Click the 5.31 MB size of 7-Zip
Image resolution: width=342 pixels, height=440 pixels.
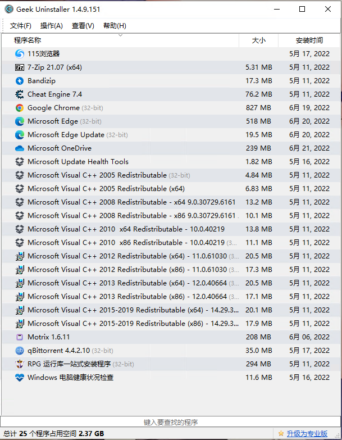259,67
